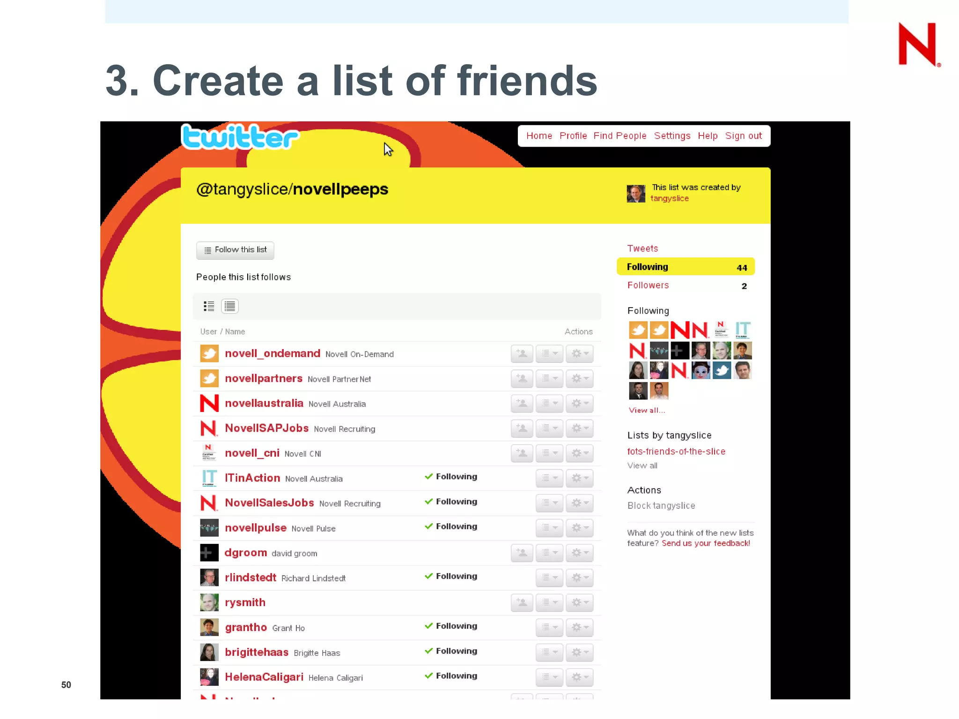Go to Home in top navigation

pyautogui.click(x=539, y=136)
